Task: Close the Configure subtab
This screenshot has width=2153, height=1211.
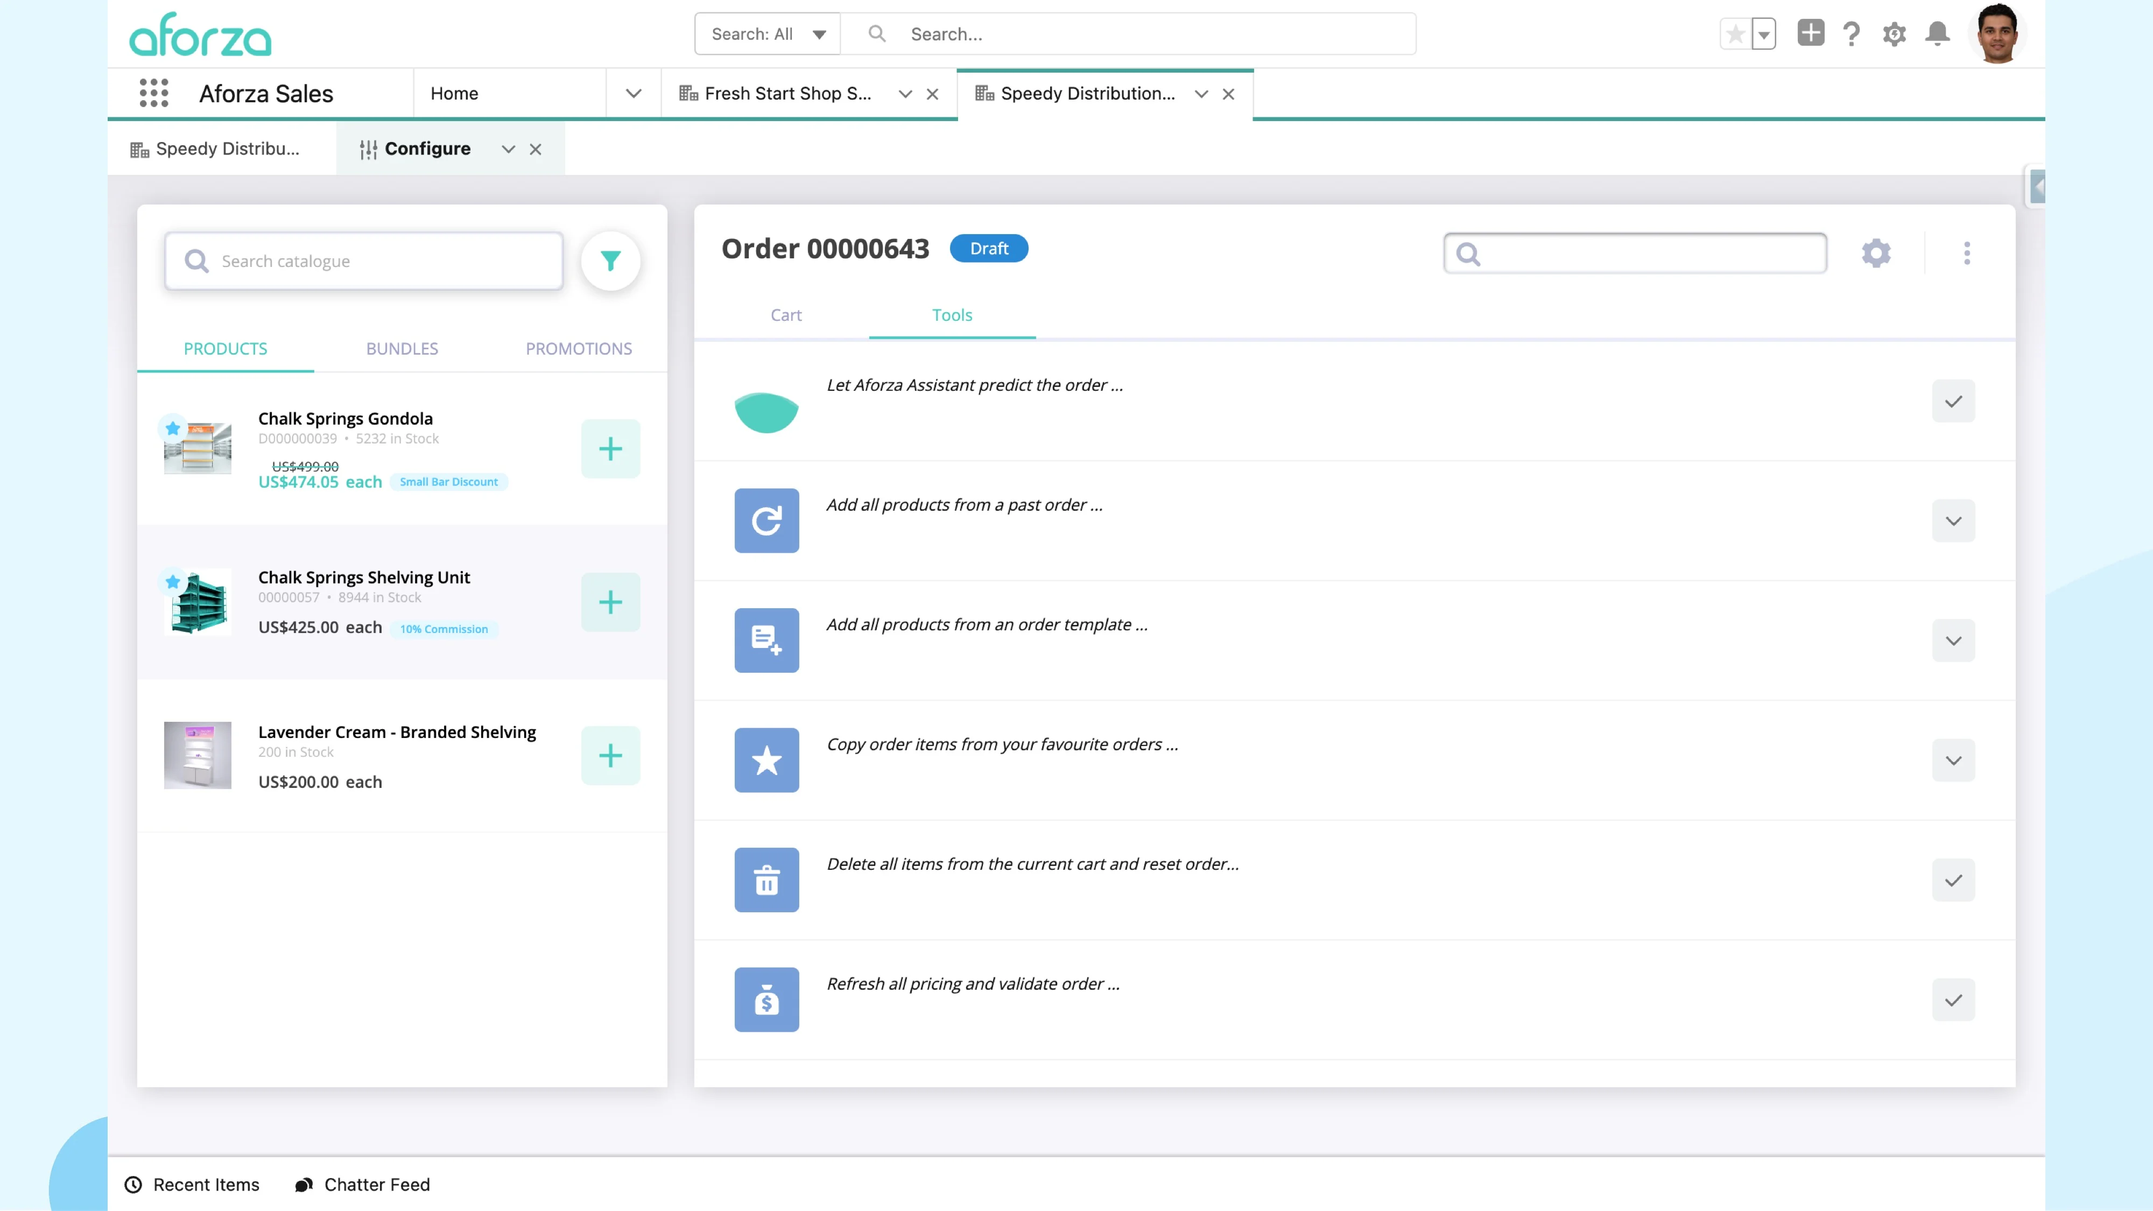Action: click(536, 150)
